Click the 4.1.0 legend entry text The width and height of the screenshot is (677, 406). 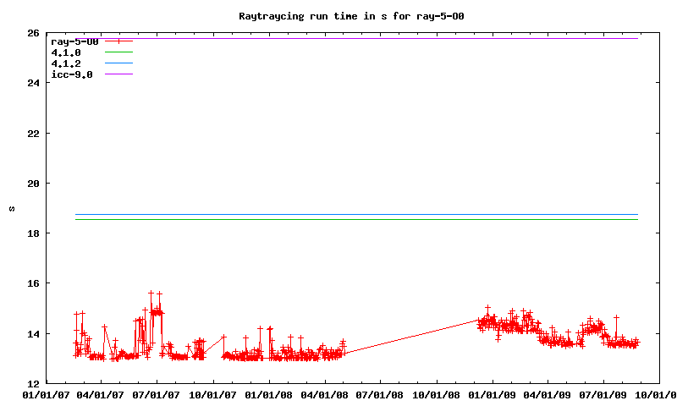click(x=66, y=52)
